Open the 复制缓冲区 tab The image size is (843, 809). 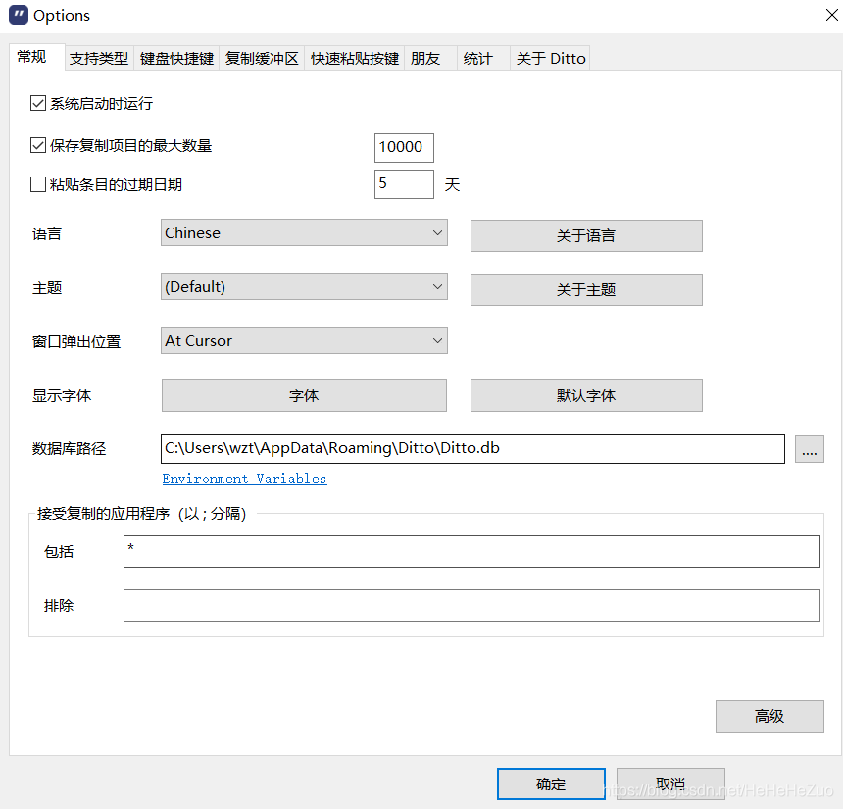(262, 58)
